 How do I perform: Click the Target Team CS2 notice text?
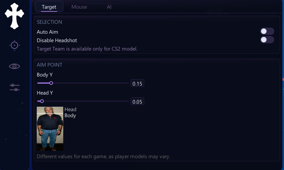pyautogui.click(x=87, y=49)
